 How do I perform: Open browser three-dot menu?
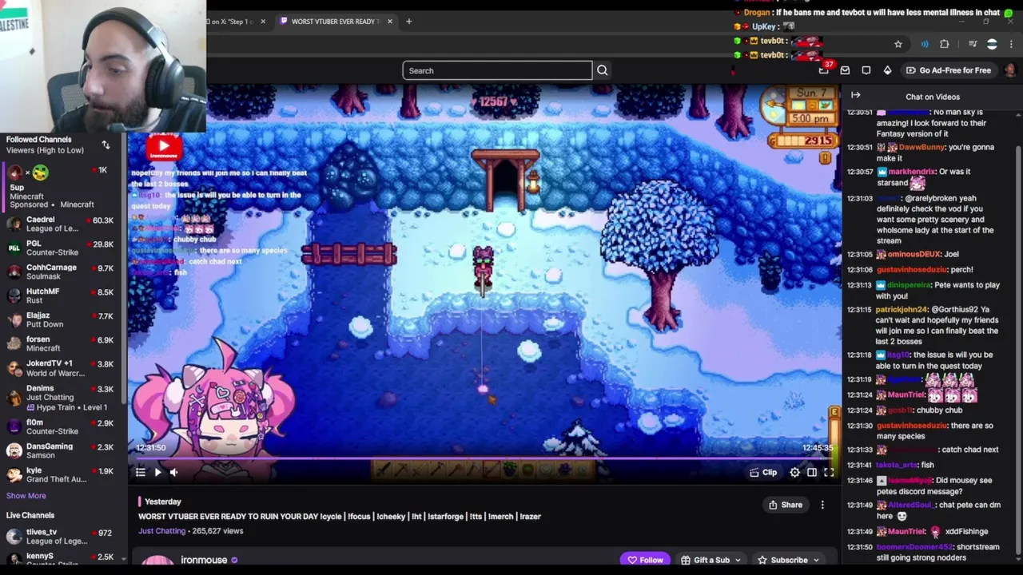tap(1012, 44)
